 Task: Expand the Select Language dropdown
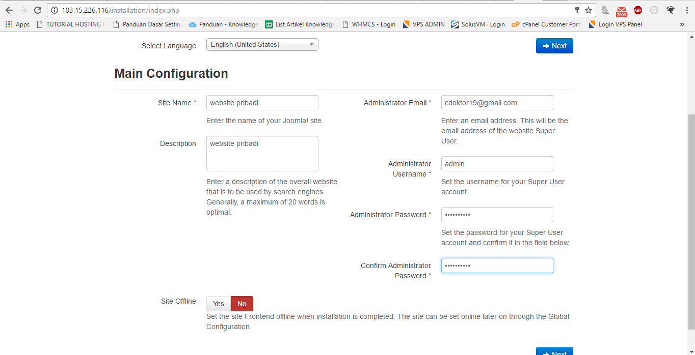262,45
